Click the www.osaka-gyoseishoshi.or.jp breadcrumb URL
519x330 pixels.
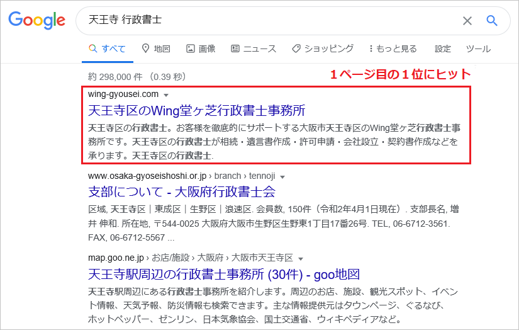[181, 176]
